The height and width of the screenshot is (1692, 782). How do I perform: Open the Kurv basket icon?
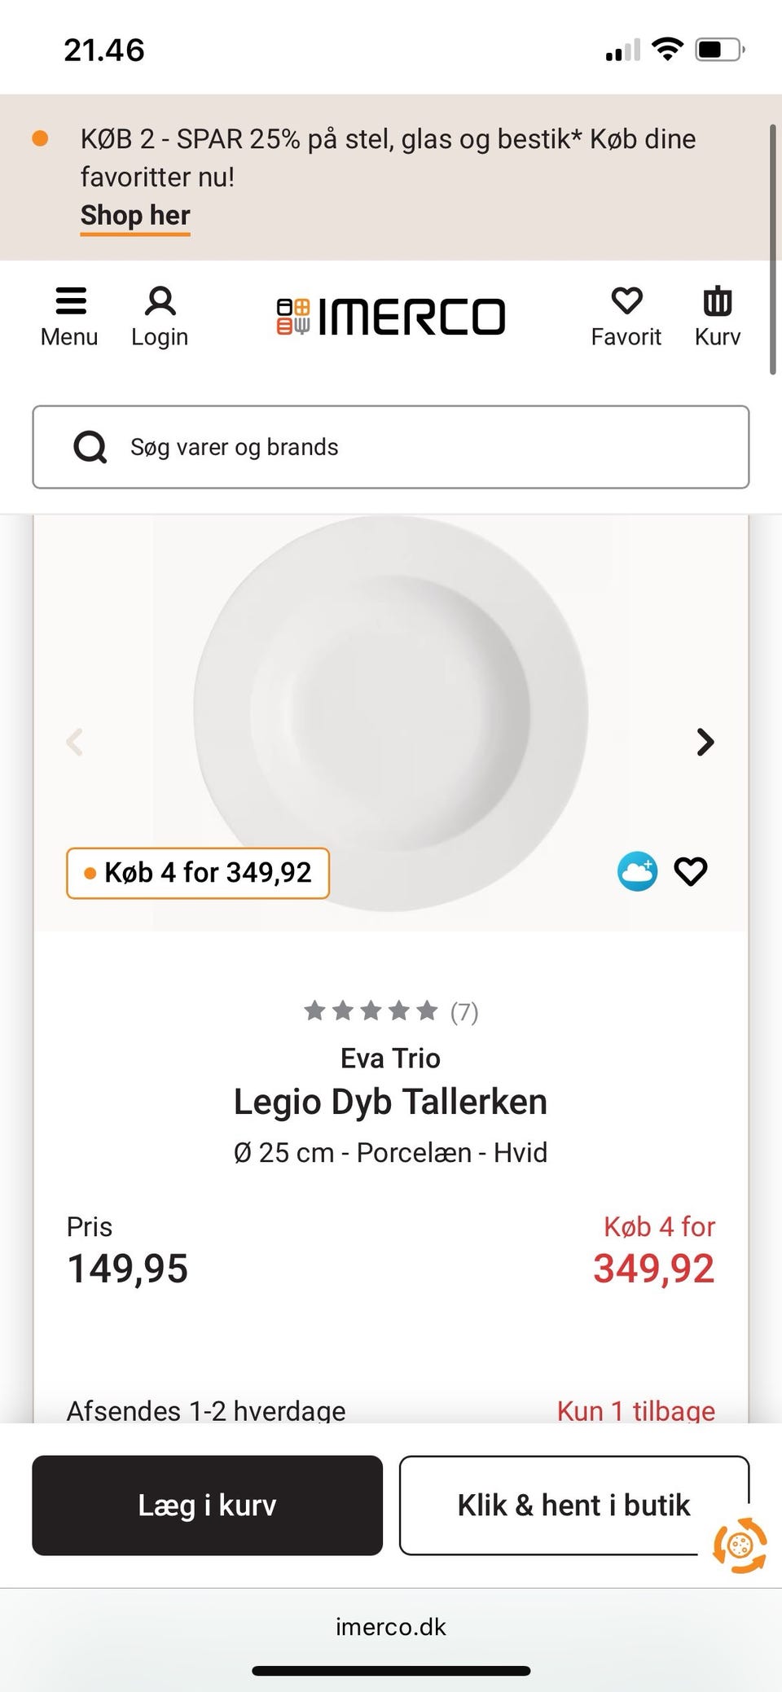pos(717,301)
